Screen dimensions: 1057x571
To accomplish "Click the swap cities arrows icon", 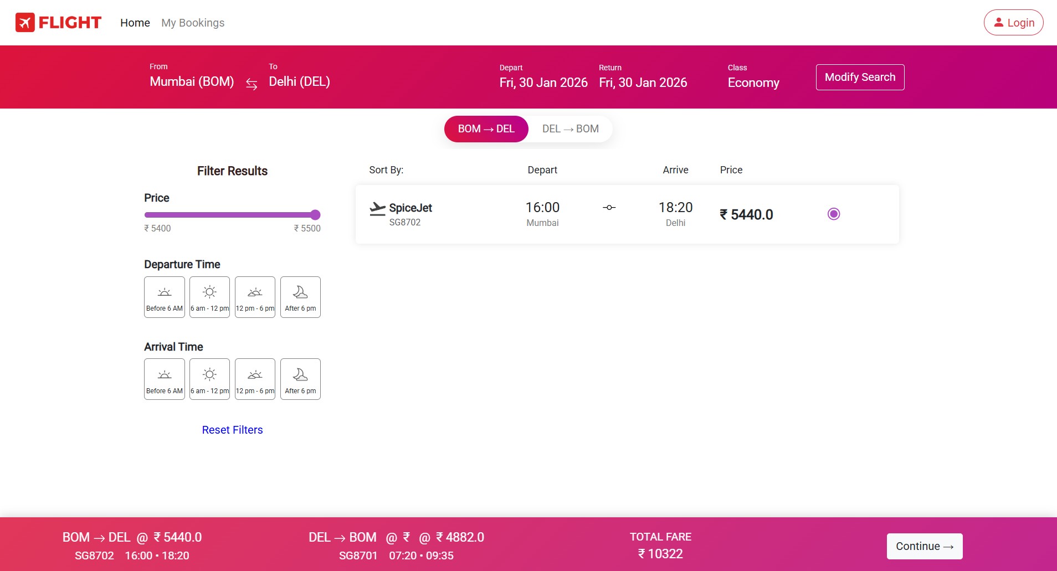I will 251,83.
